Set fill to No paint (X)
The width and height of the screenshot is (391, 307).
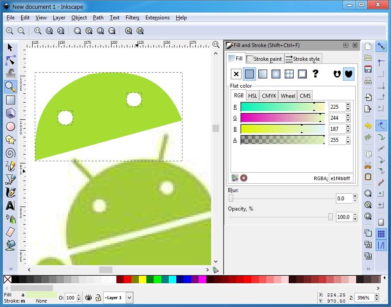[236, 74]
